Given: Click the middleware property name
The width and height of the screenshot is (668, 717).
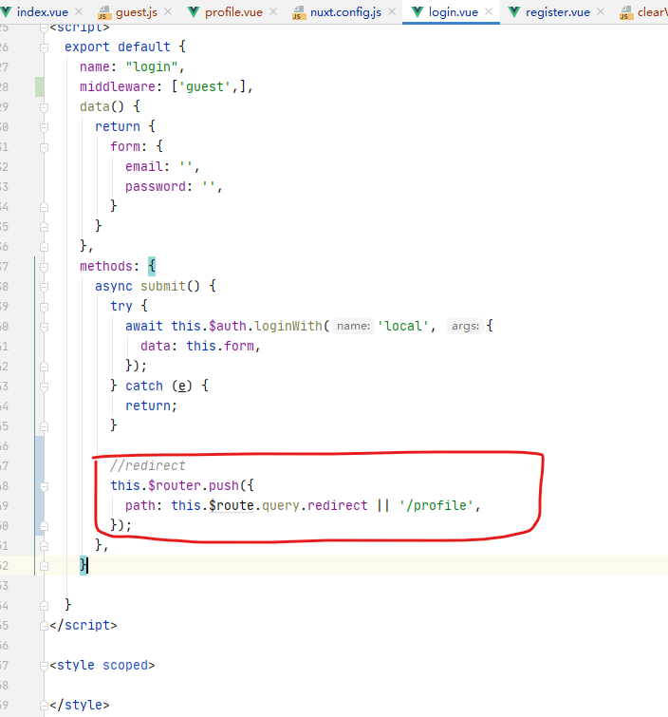Looking at the screenshot, I should pos(118,86).
